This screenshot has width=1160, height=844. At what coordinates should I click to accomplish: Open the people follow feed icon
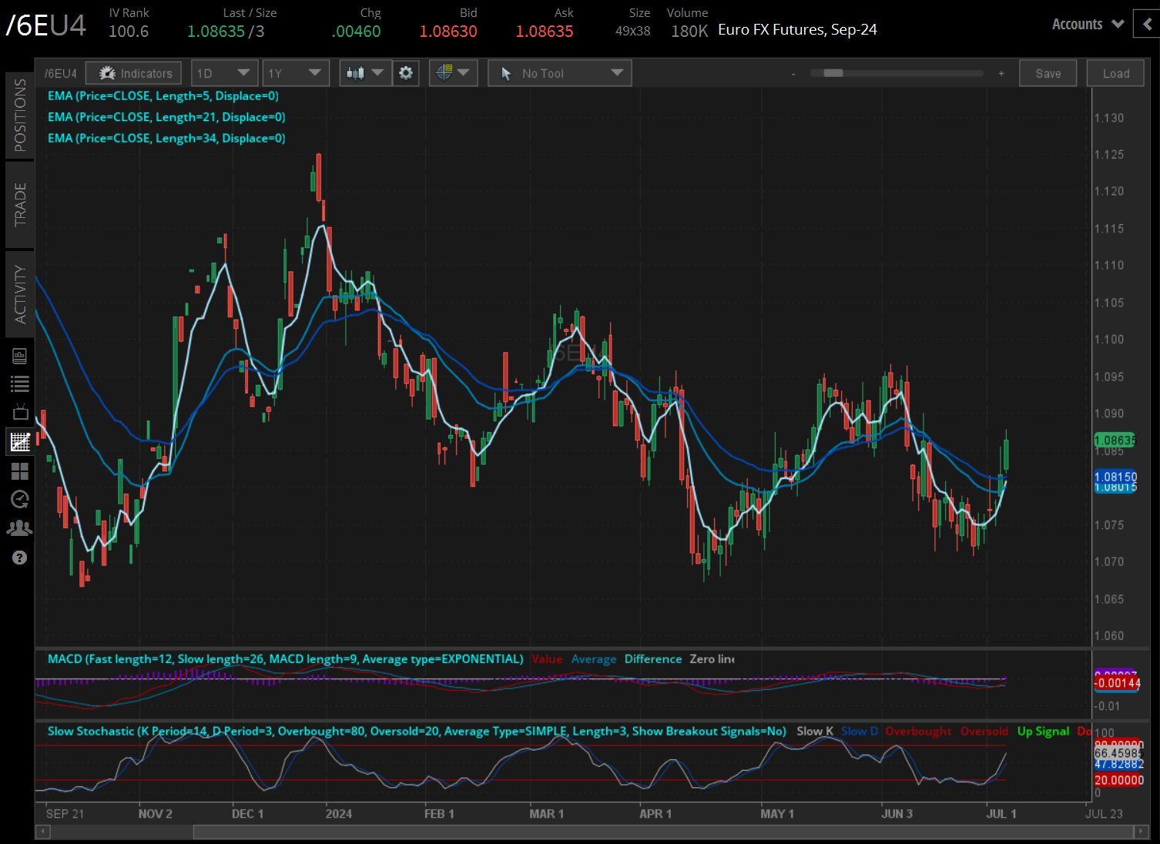pos(19,528)
